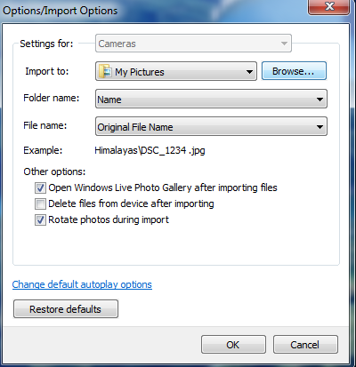The image size is (356, 367).
Task: Click the Other options label
Action: pos(54,172)
